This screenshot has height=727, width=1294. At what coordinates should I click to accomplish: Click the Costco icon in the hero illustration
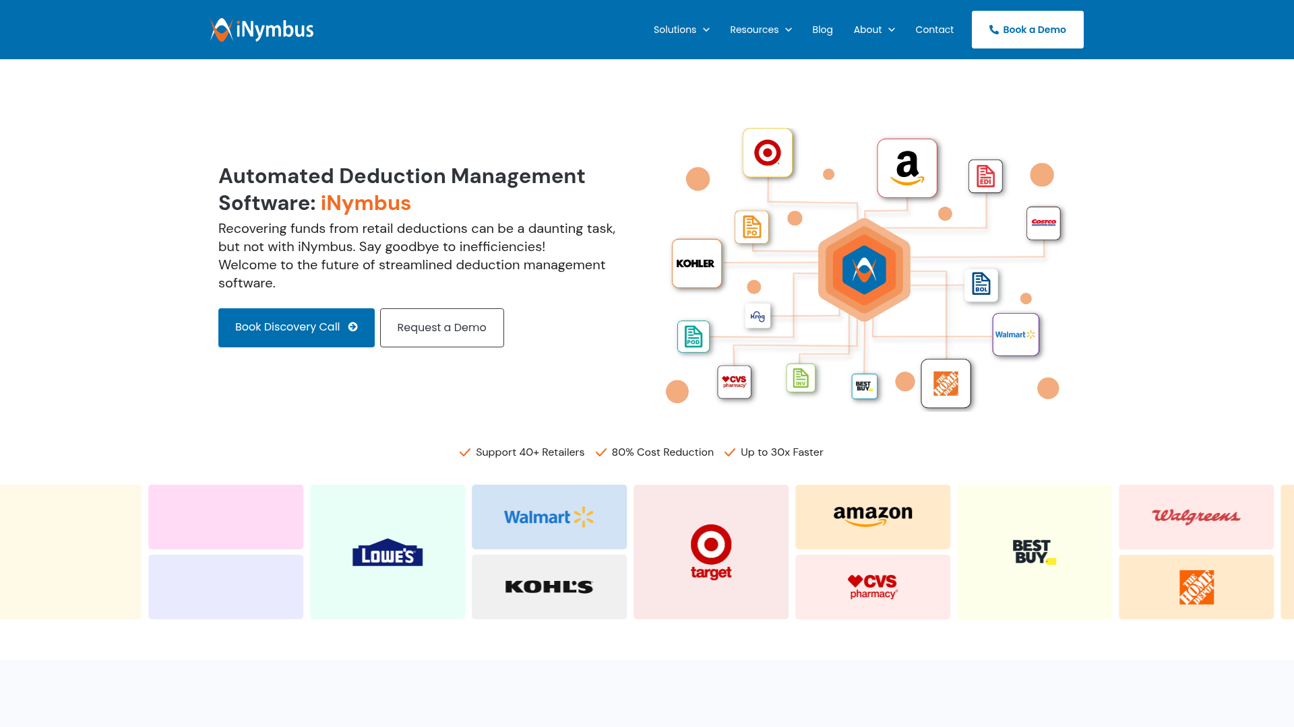click(1044, 223)
